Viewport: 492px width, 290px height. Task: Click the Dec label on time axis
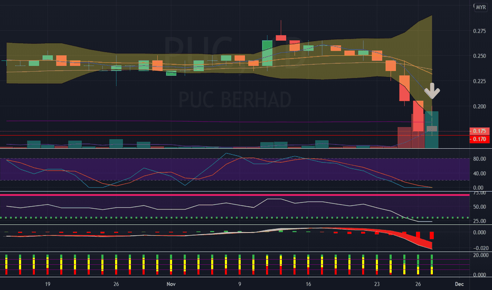(x=459, y=284)
